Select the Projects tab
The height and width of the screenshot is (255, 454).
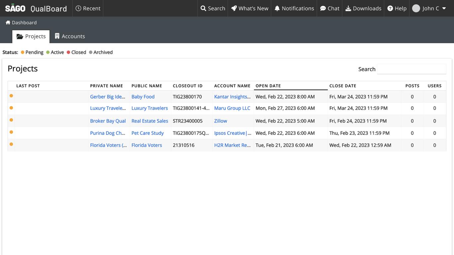[x=31, y=37]
